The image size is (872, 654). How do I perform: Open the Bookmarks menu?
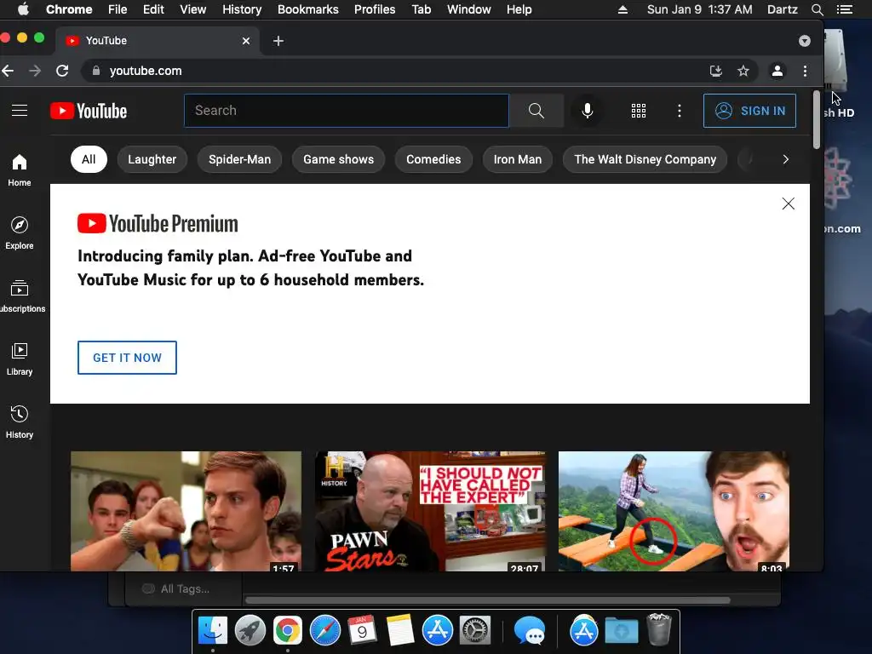click(x=308, y=9)
